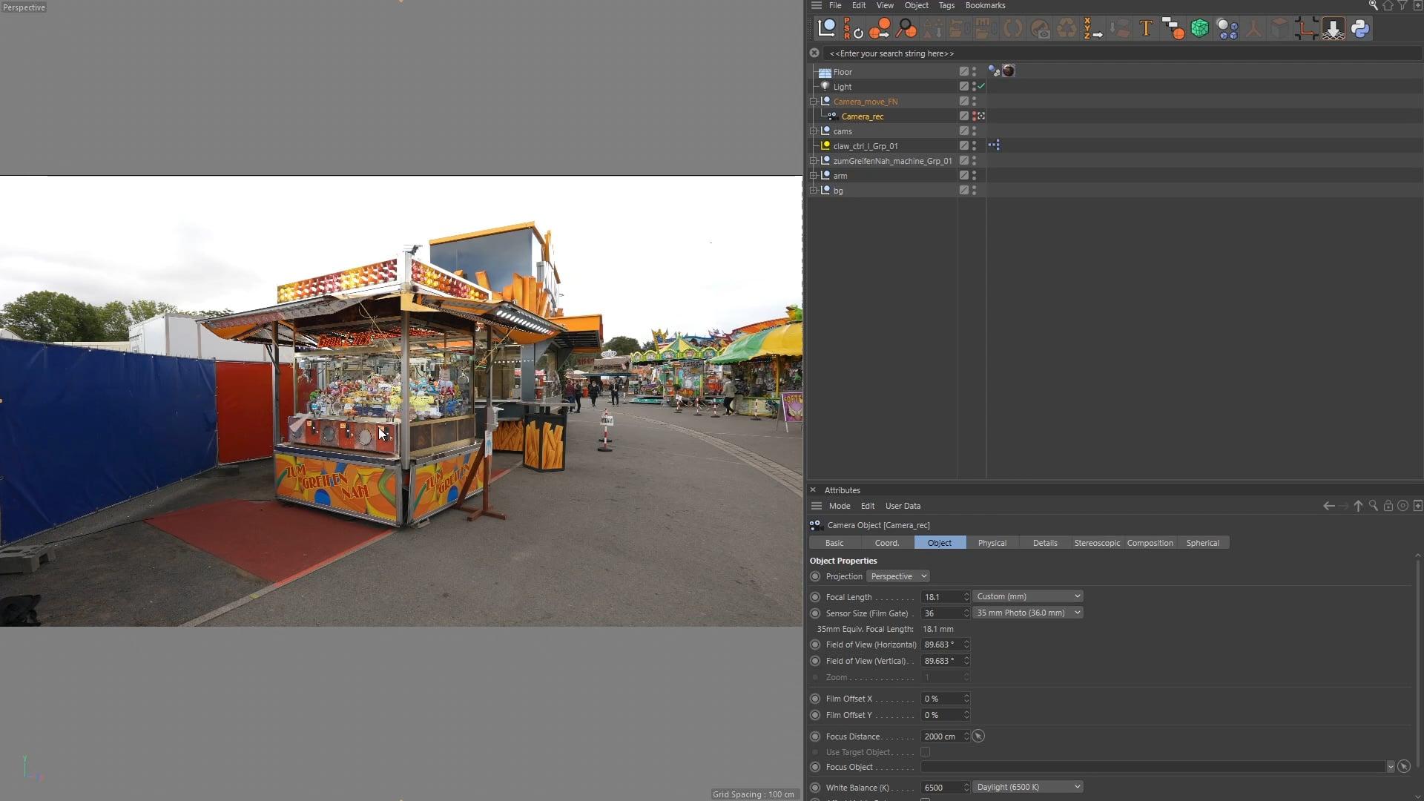The image size is (1424, 801).
Task: Open the White Balance Daylight preset dropdown
Action: 1027,787
